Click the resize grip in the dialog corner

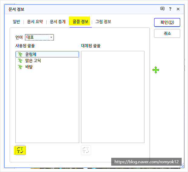pos(182,165)
